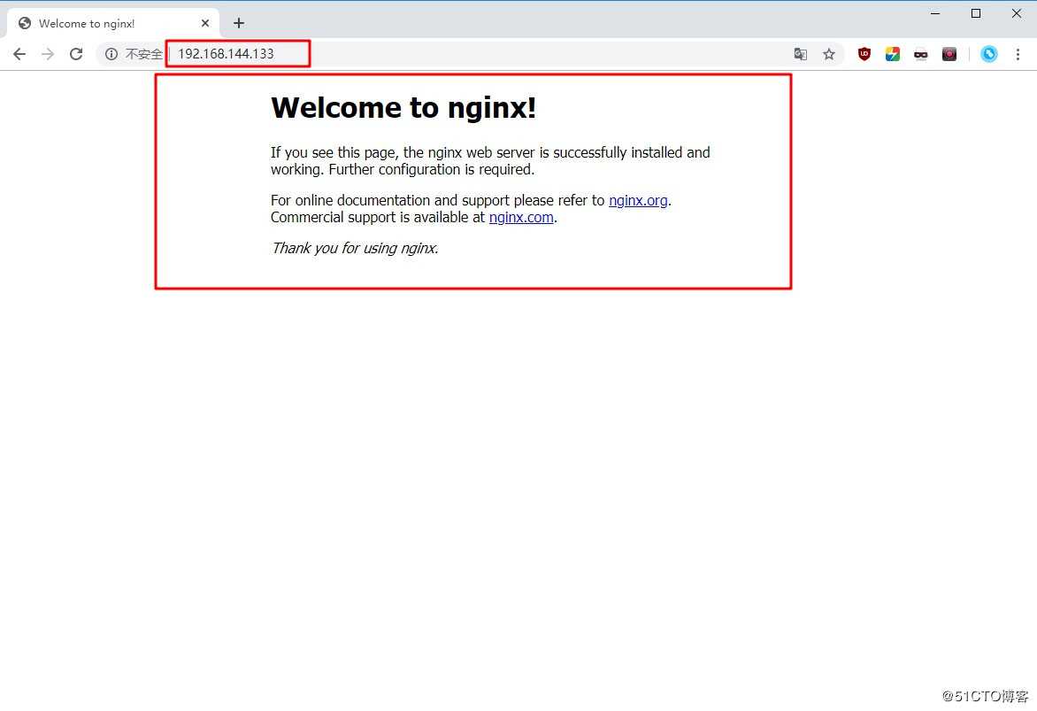Open the nginx.org link
The width and height of the screenshot is (1037, 711).
coord(638,200)
